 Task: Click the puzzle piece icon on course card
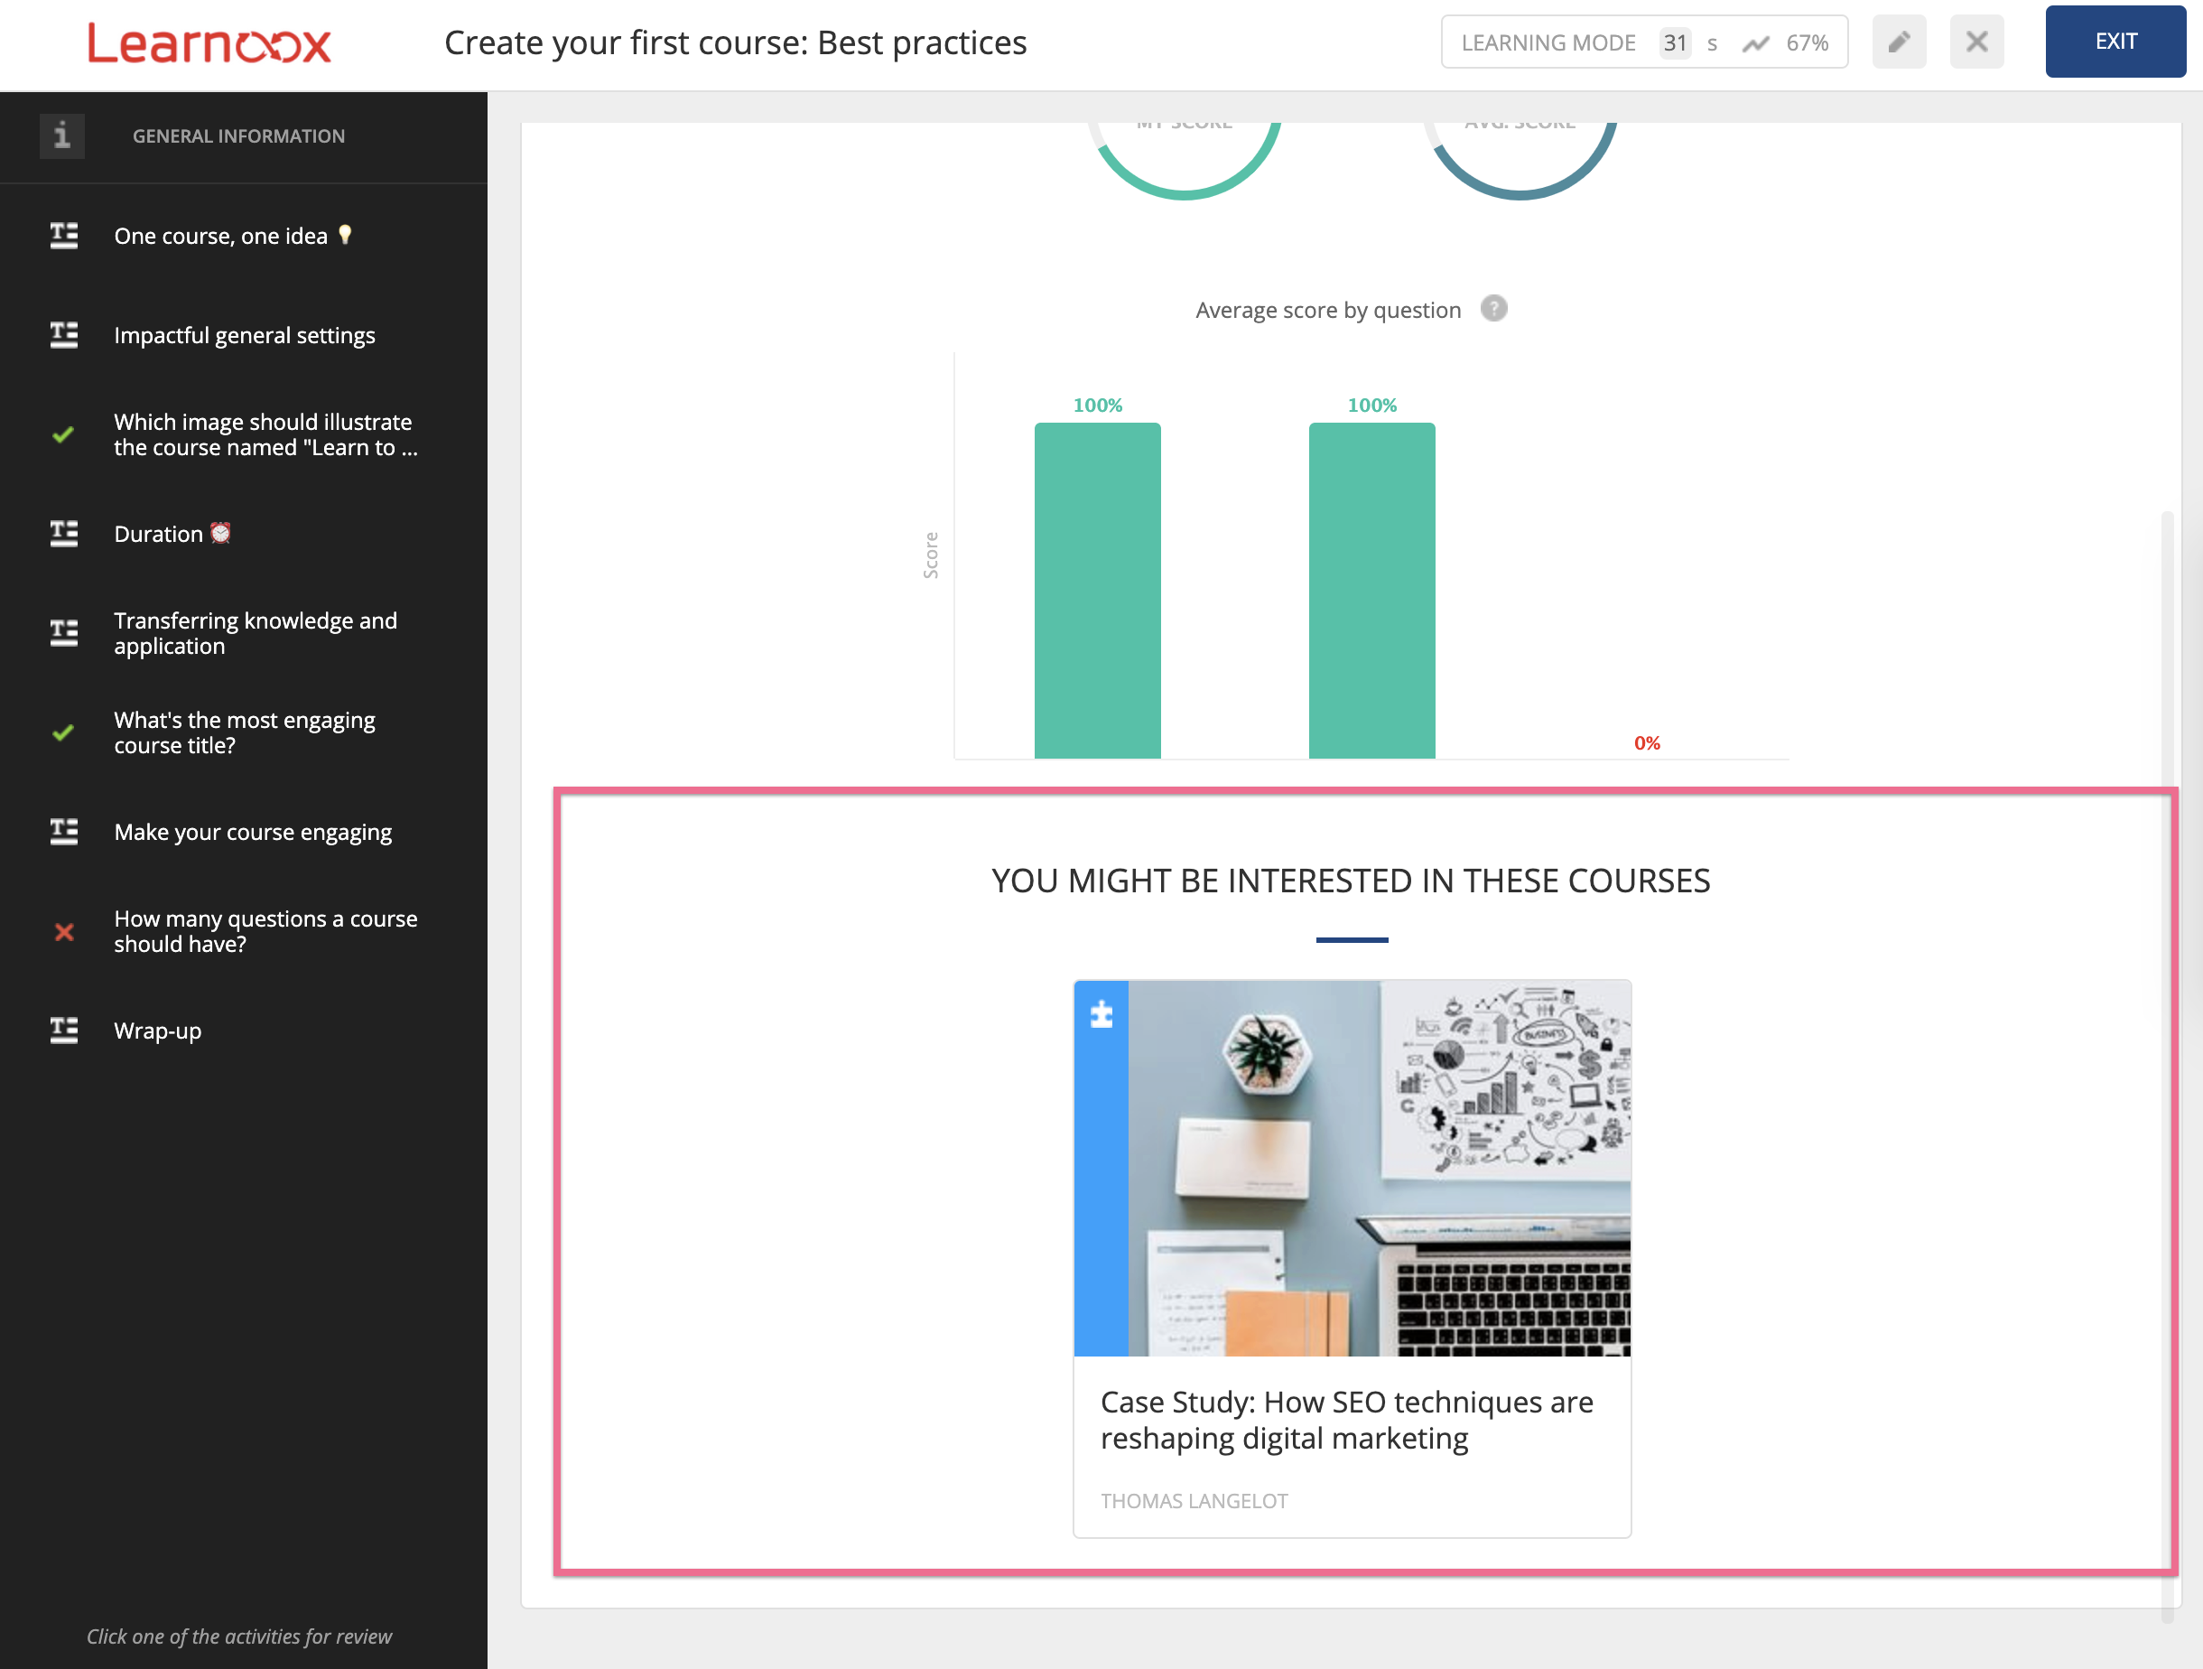tap(1101, 1014)
